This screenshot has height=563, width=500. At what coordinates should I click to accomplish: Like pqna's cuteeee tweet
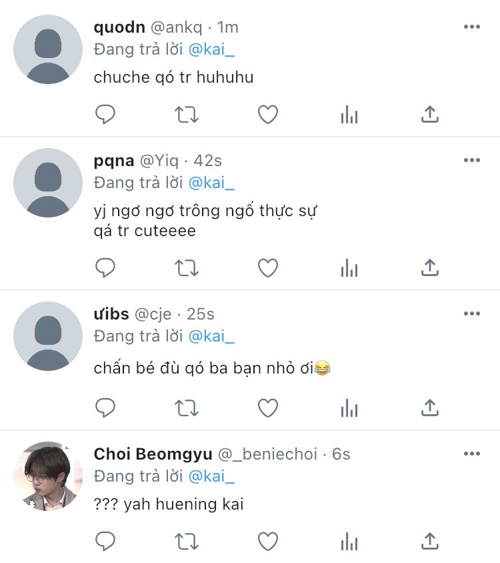coord(268,268)
